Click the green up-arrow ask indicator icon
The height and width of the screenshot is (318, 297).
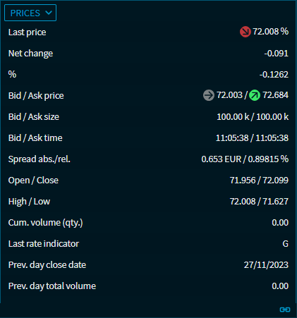tap(255, 95)
